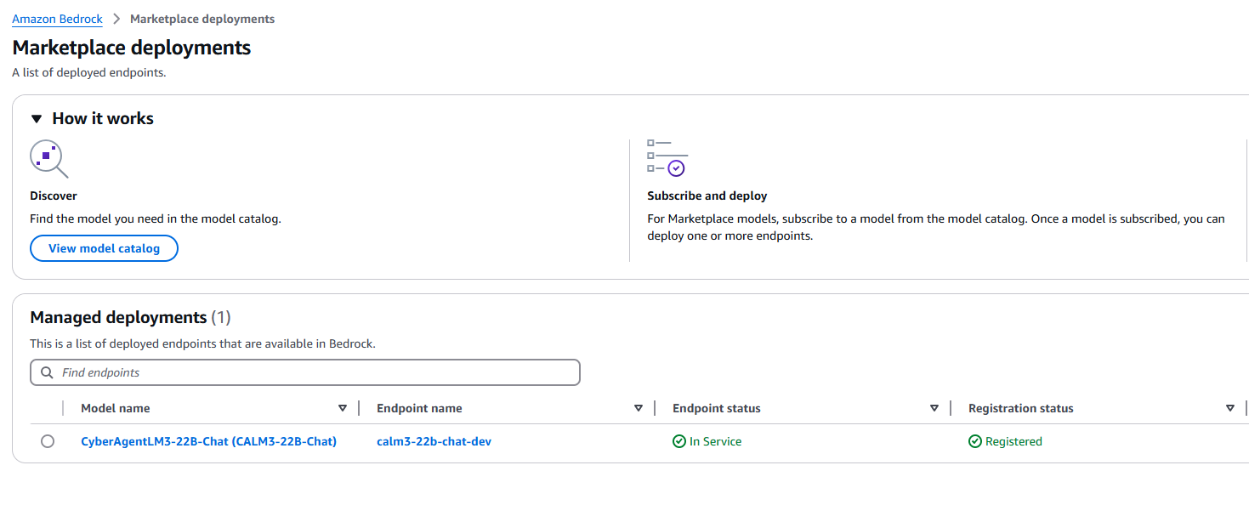Click the Registered green checkmark icon
This screenshot has width=1249, height=505.
tap(974, 441)
